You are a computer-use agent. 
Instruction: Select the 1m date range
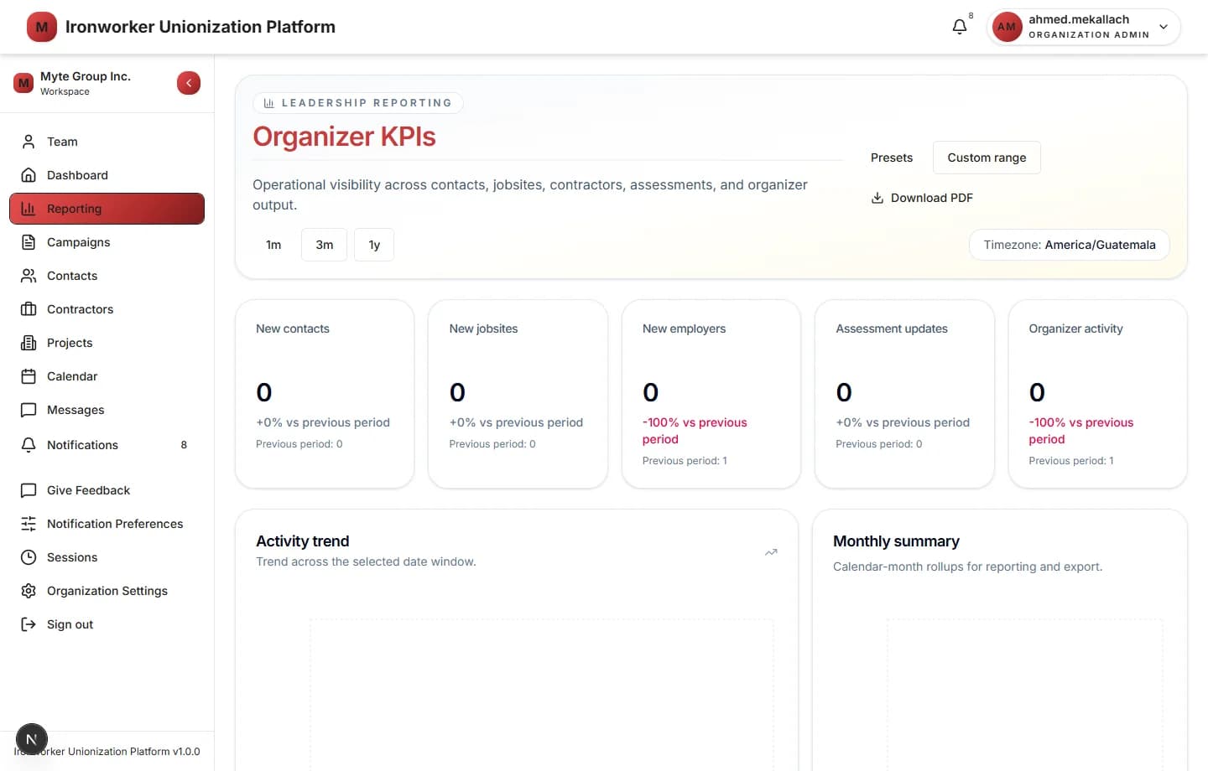(273, 245)
